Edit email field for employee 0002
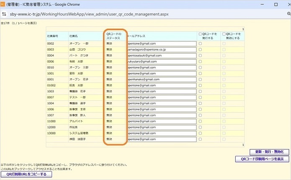Screen dimensions: 291x180 point(162,44)
